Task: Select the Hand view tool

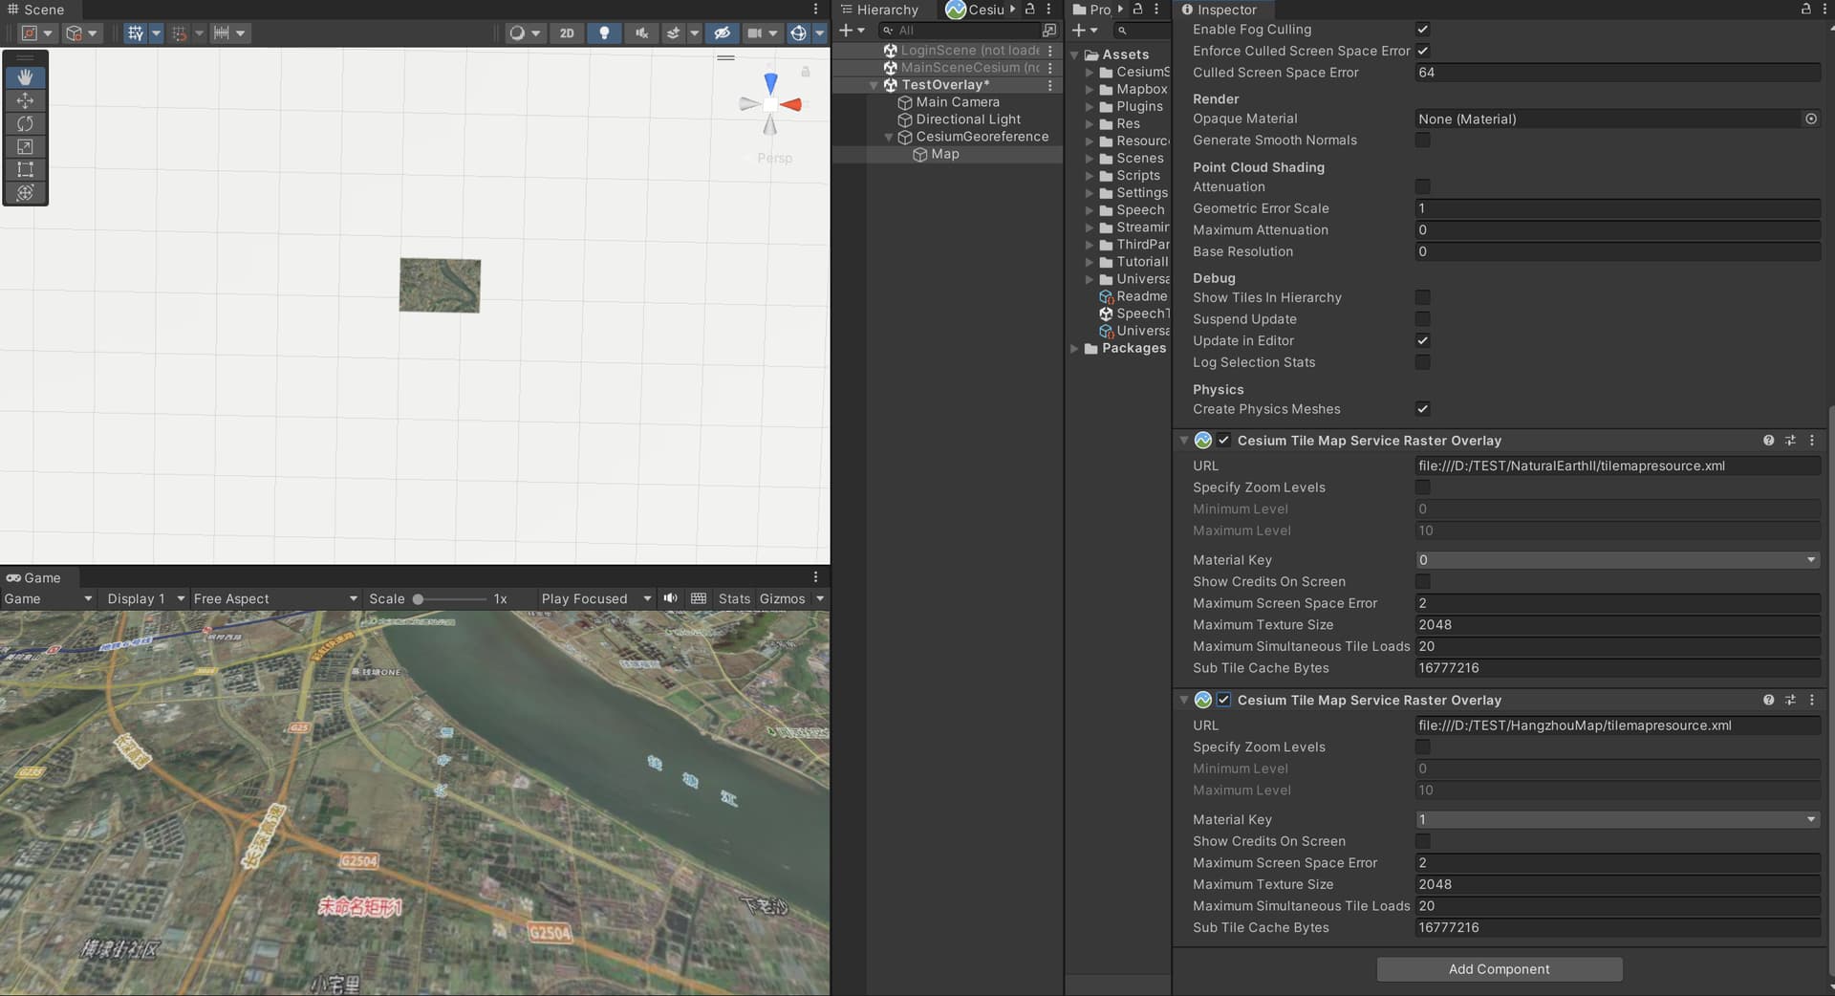Action: click(x=25, y=76)
